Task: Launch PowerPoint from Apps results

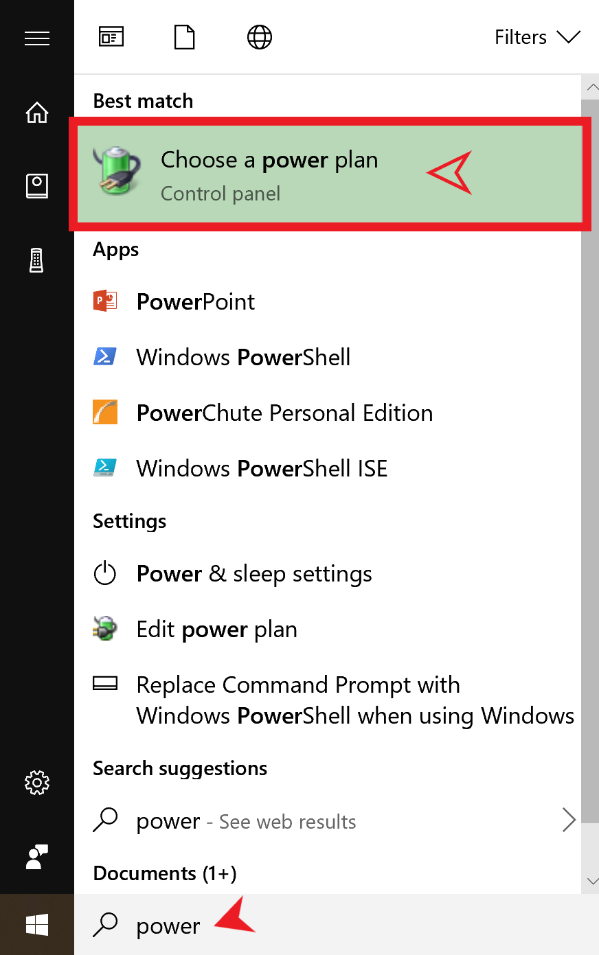Action: tap(196, 302)
